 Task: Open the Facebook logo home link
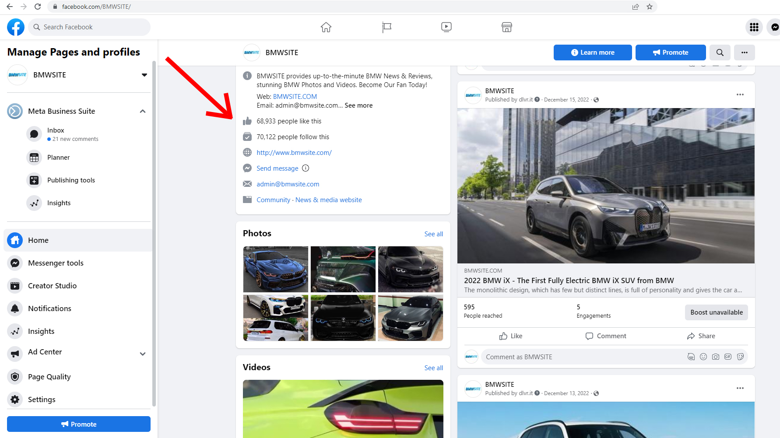point(16,27)
